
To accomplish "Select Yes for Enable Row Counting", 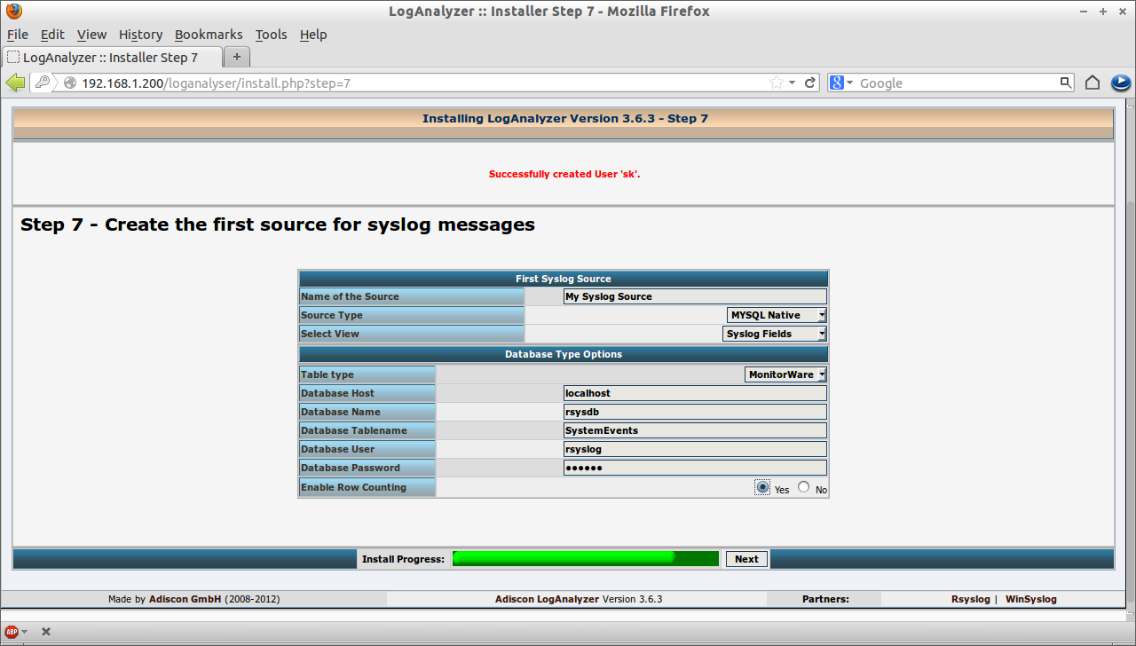I will [762, 487].
